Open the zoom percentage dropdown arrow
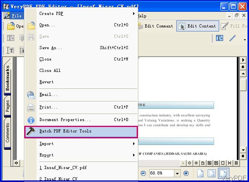249x182 pixels. pyautogui.click(x=177, y=173)
